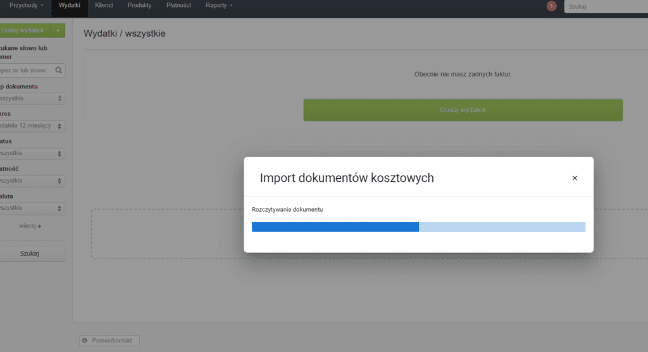The image size is (648, 352).
Task: Go to the Produkty section
Action: (139, 6)
